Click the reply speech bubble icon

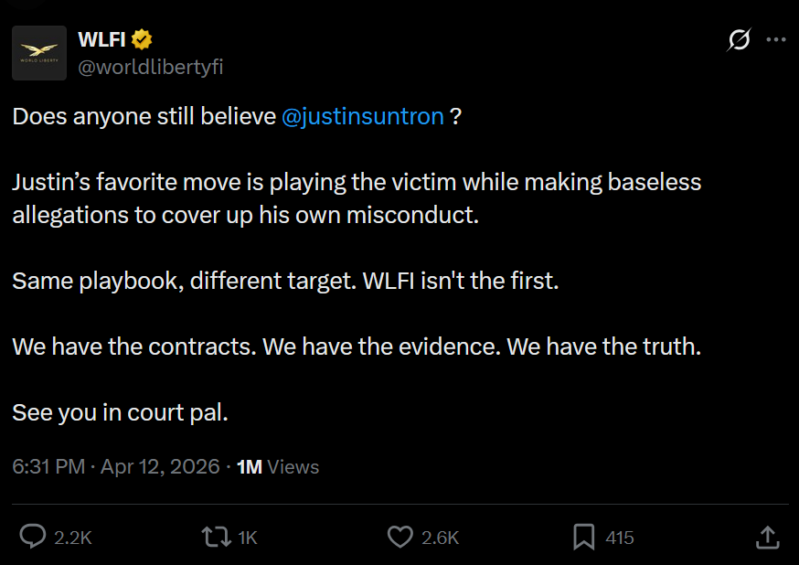click(33, 537)
